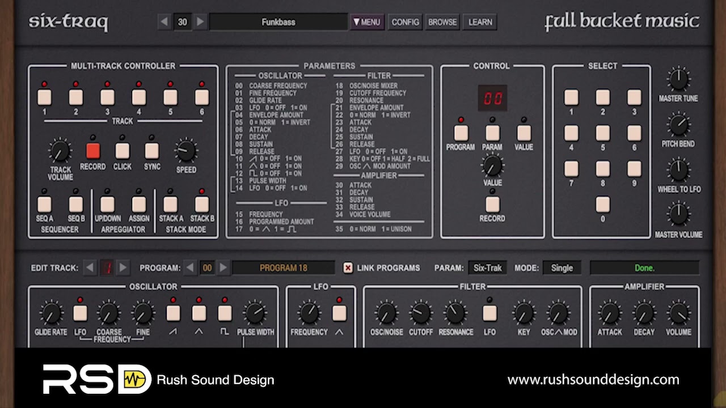Select track 3 button in Multi-Track Controller
This screenshot has height=408, width=726.
click(x=107, y=97)
